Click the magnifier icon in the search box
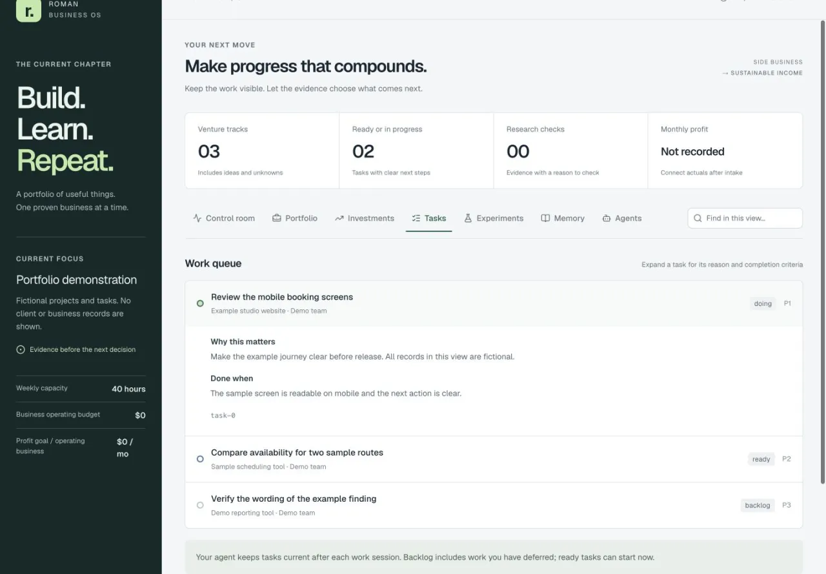 tap(698, 218)
